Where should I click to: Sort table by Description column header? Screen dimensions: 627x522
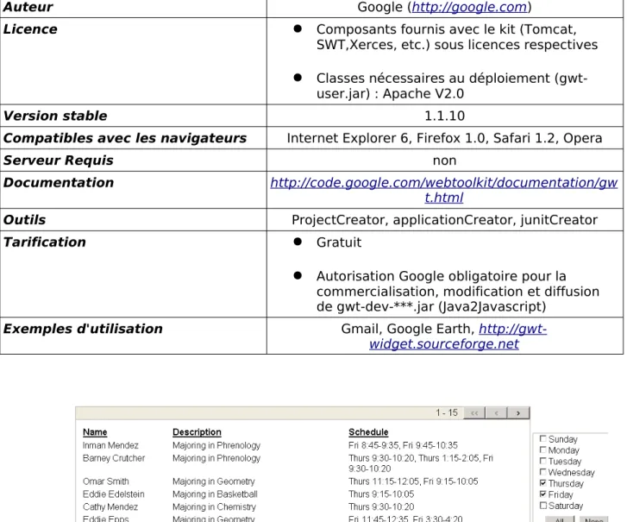(x=197, y=432)
